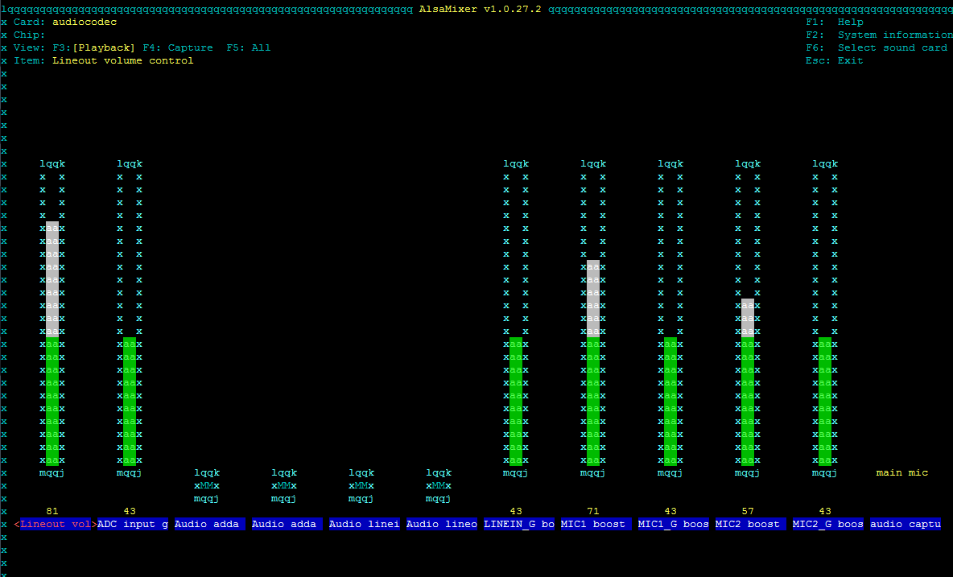Click the MIC1_G boost volume bar

670,318
